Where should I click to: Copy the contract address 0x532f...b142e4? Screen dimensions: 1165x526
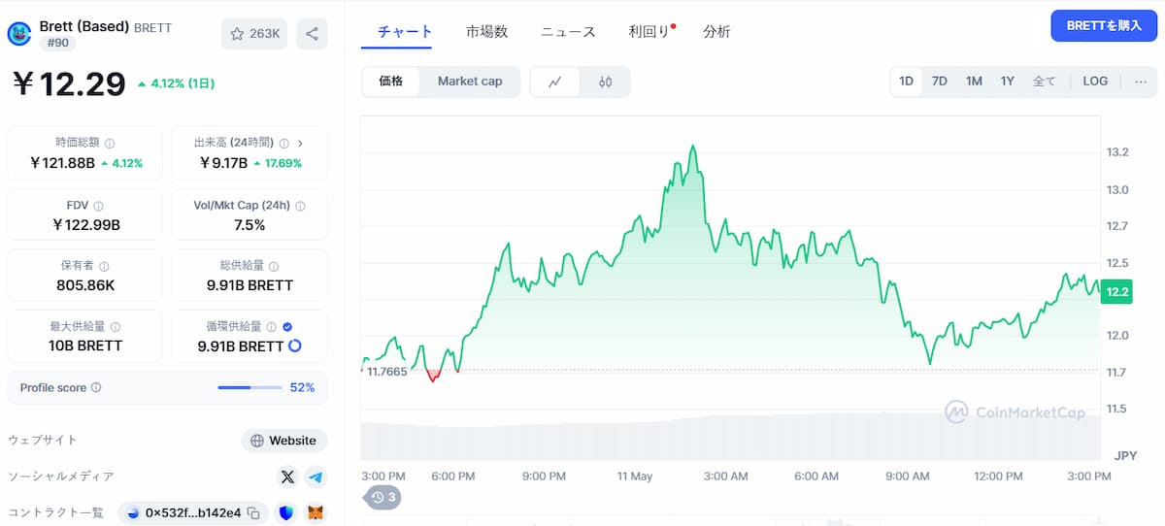point(253,512)
